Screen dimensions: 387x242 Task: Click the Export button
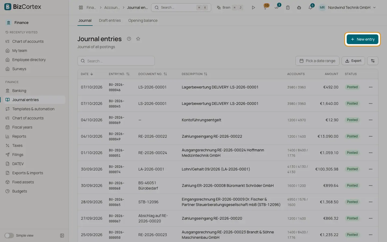[353, 61]
